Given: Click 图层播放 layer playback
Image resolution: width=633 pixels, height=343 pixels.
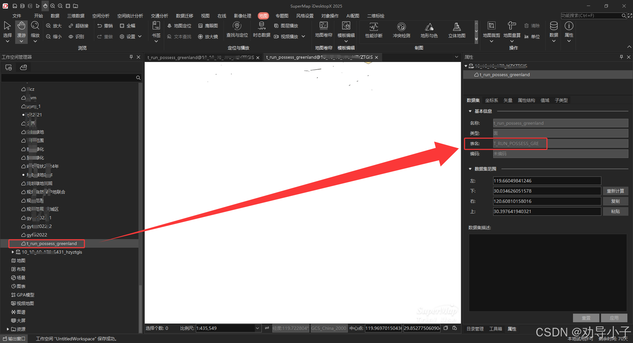Looking at the screenshot, I should click(x=286, y=26).
